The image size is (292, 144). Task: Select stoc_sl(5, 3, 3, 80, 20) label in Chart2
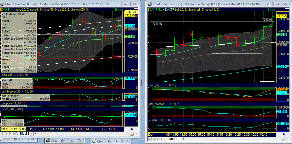click(15, 75)
